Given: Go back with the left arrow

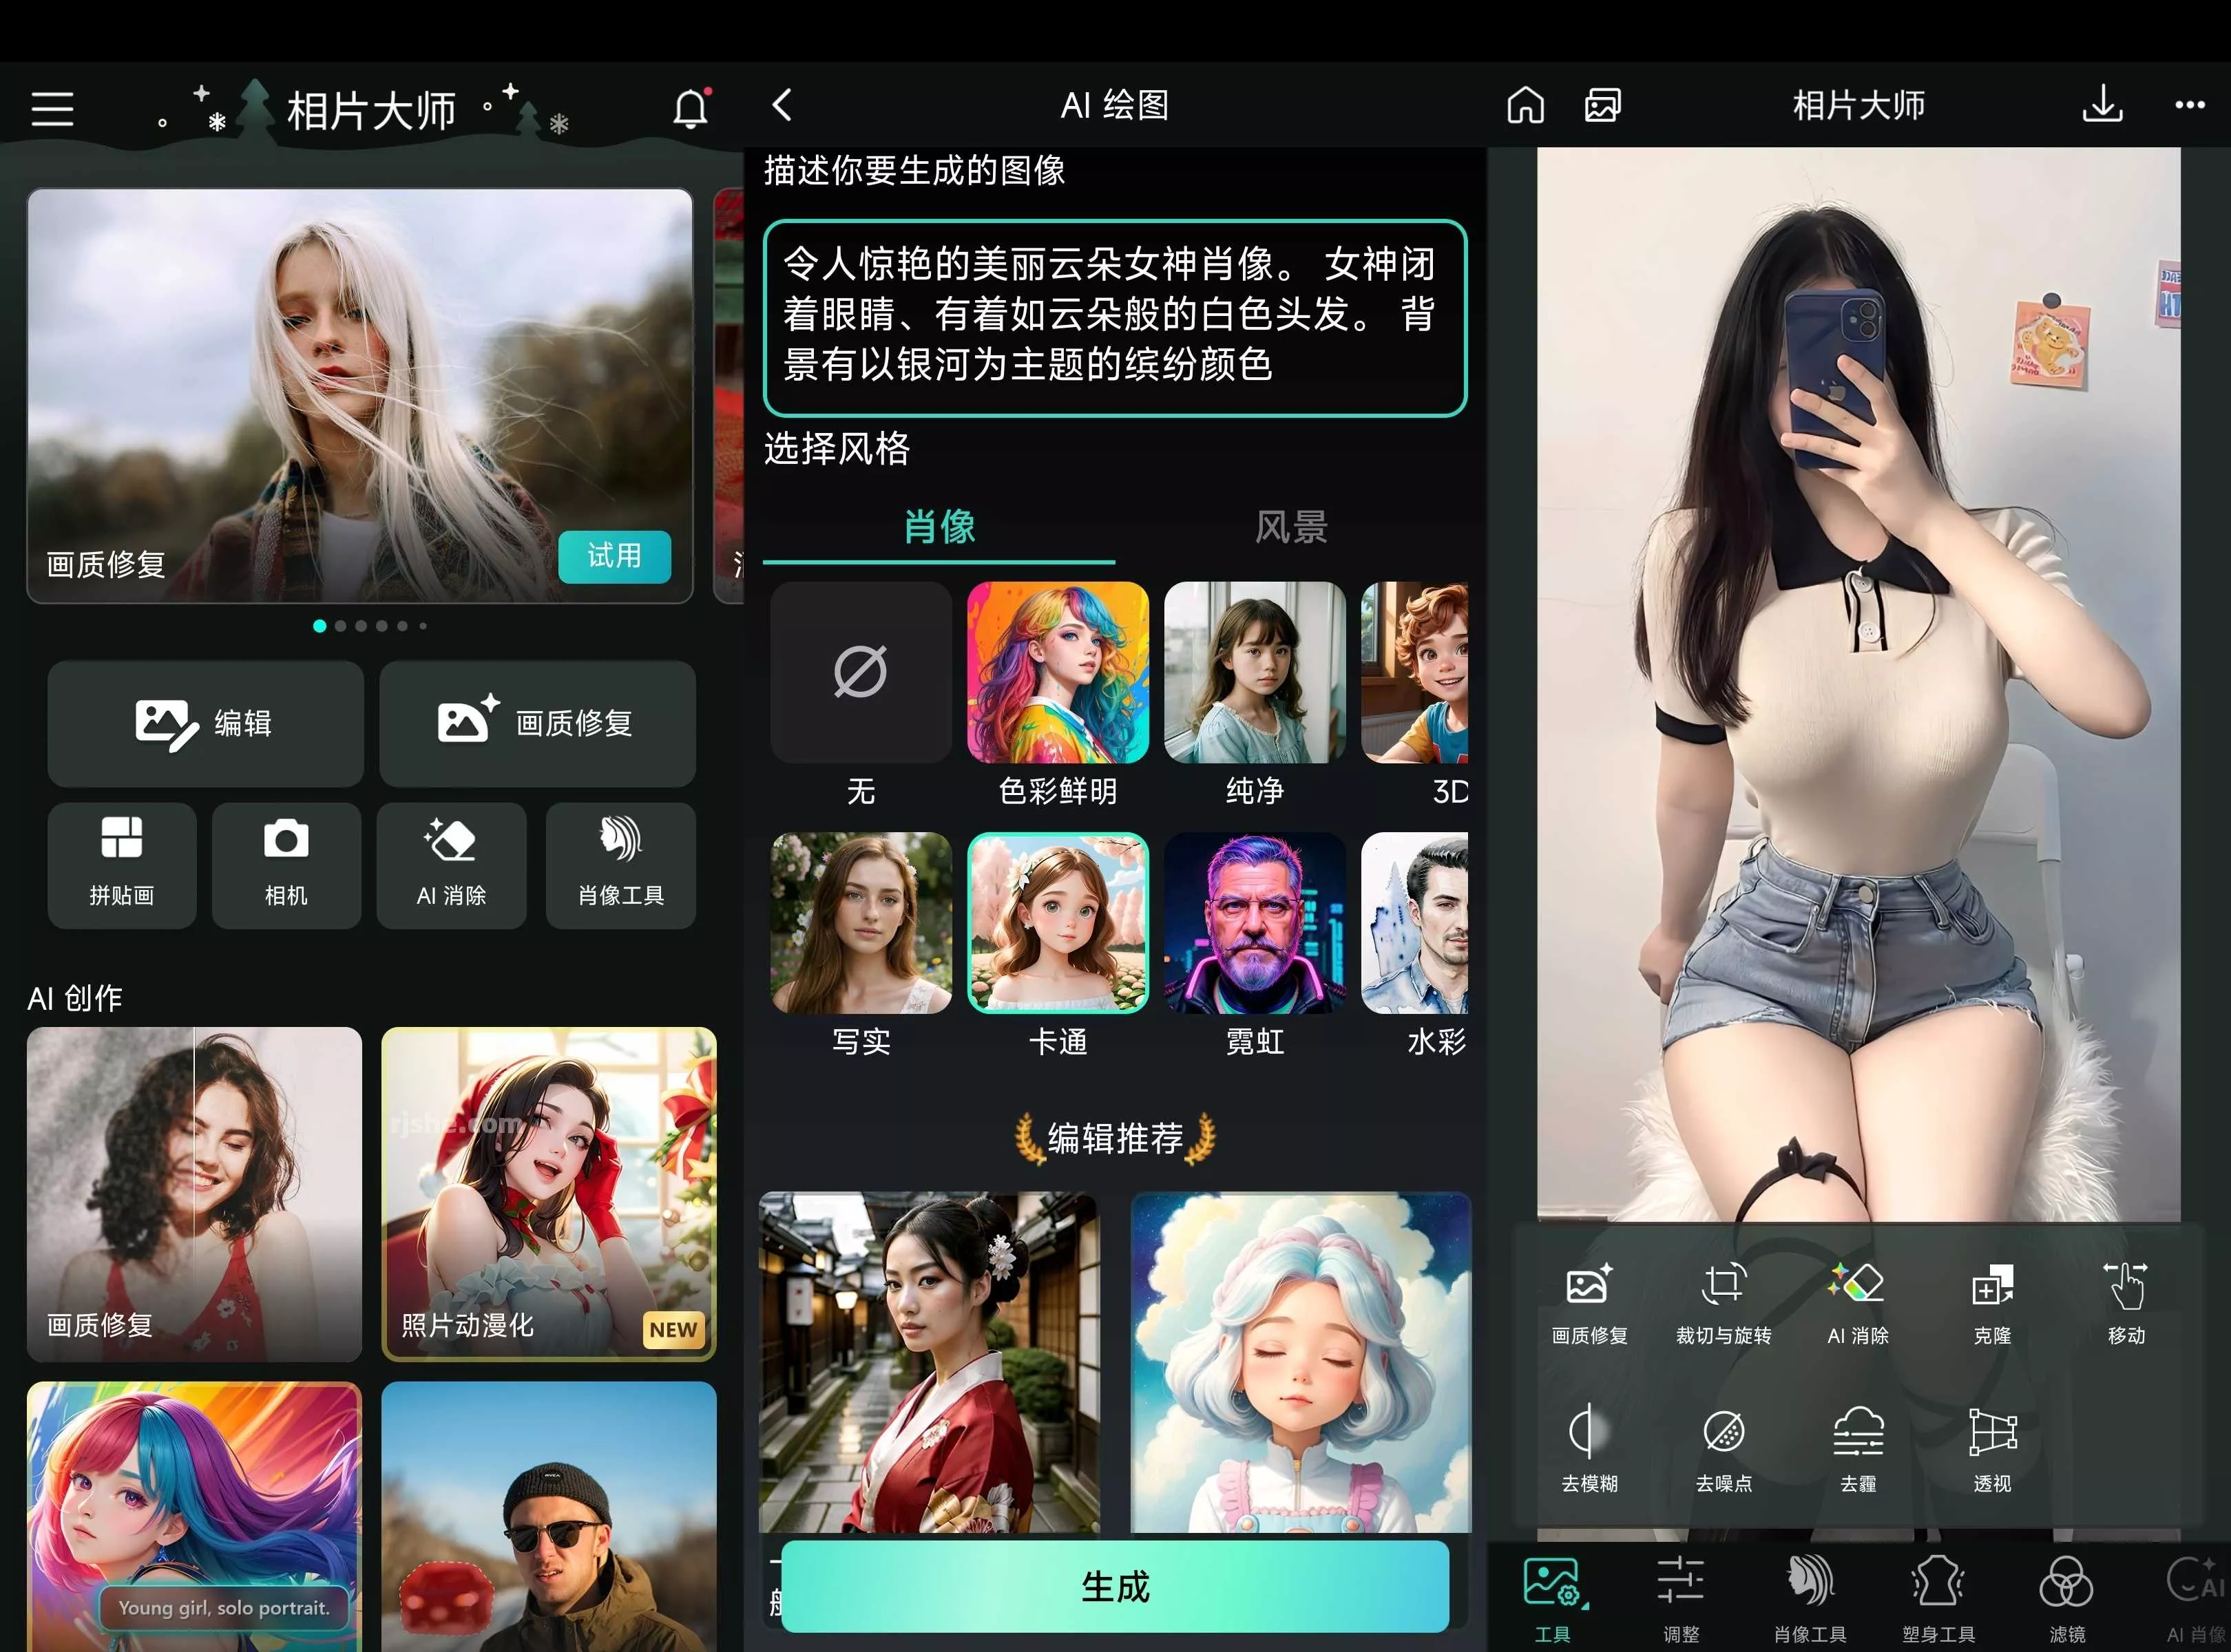Looking at the screenshot, I should pyautogui.click(x=784, y=105).
